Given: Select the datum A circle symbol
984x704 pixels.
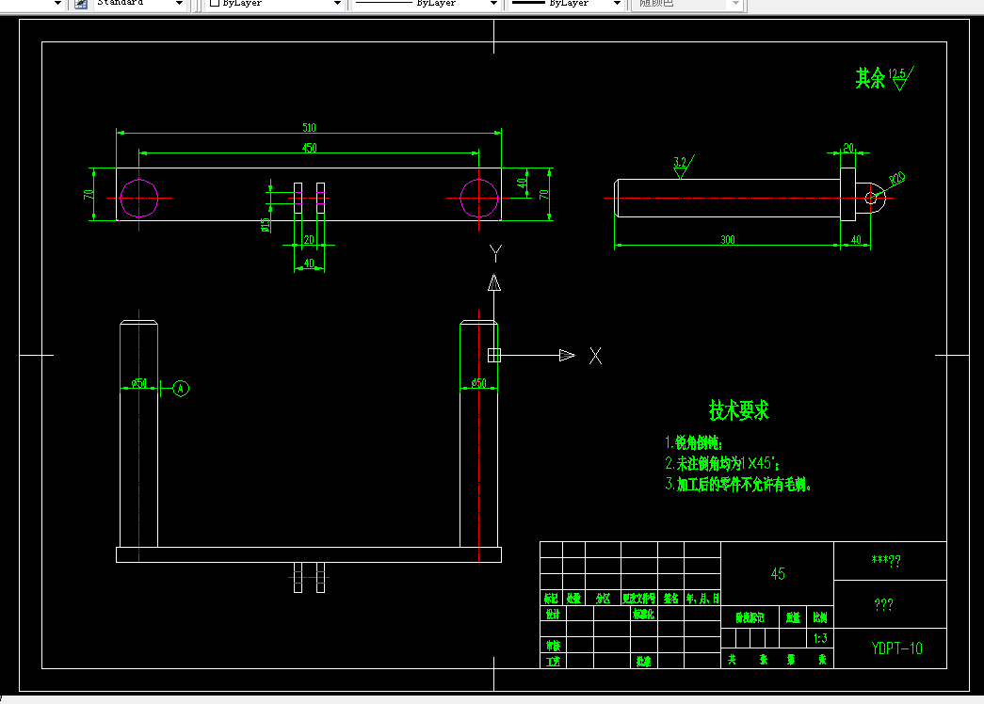Looking at the screenshot, I should click(181, 389).
